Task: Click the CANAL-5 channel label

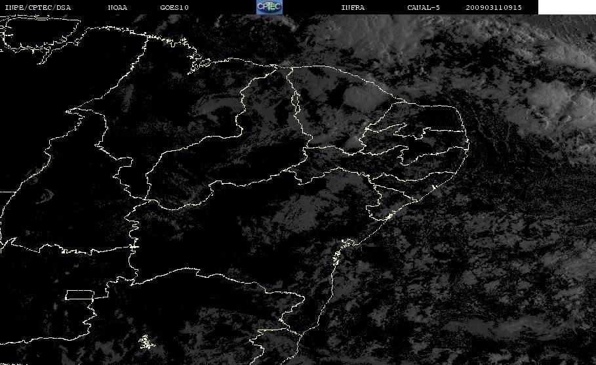Action: [x=424, y=8]
